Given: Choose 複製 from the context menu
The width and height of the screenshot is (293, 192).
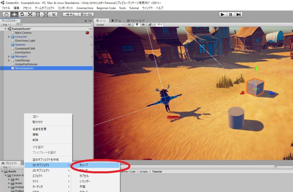Looking at the screenshot, I should pos(48,134).
